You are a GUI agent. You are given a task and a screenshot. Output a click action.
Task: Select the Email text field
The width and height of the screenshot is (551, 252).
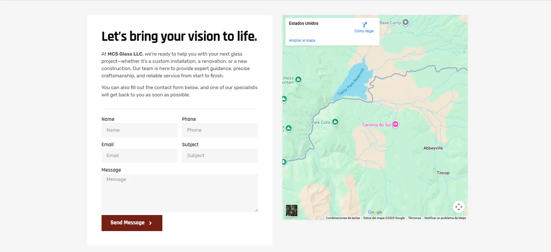click(139, 155)
